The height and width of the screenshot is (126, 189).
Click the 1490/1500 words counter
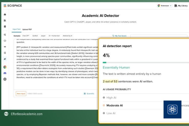35,93
